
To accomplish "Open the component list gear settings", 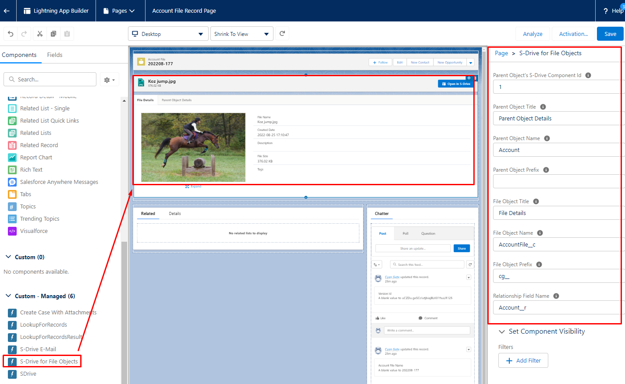I will point(109,80).
